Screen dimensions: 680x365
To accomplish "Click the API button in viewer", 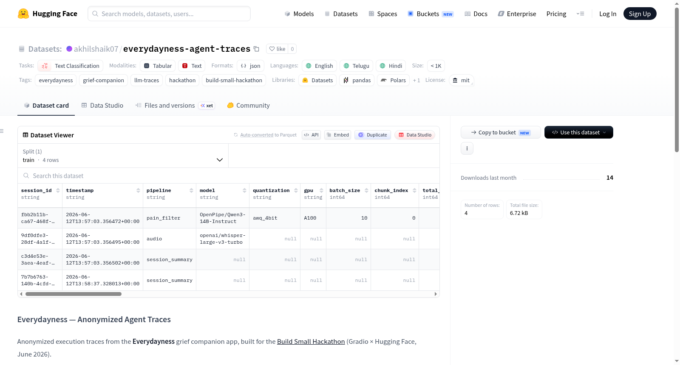I will (312, 135).
